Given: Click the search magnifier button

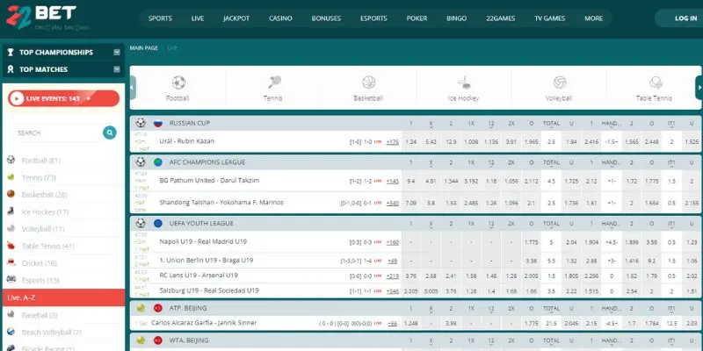Looking at the screenshot, I should pyautogui.click(x=109, y=133).
